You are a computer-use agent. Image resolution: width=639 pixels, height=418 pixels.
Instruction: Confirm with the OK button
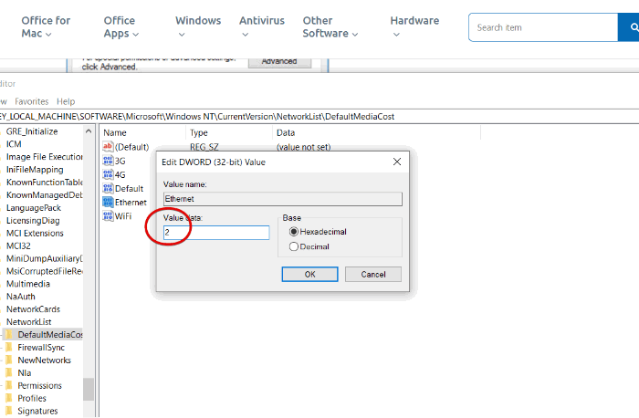pos(309,274)
